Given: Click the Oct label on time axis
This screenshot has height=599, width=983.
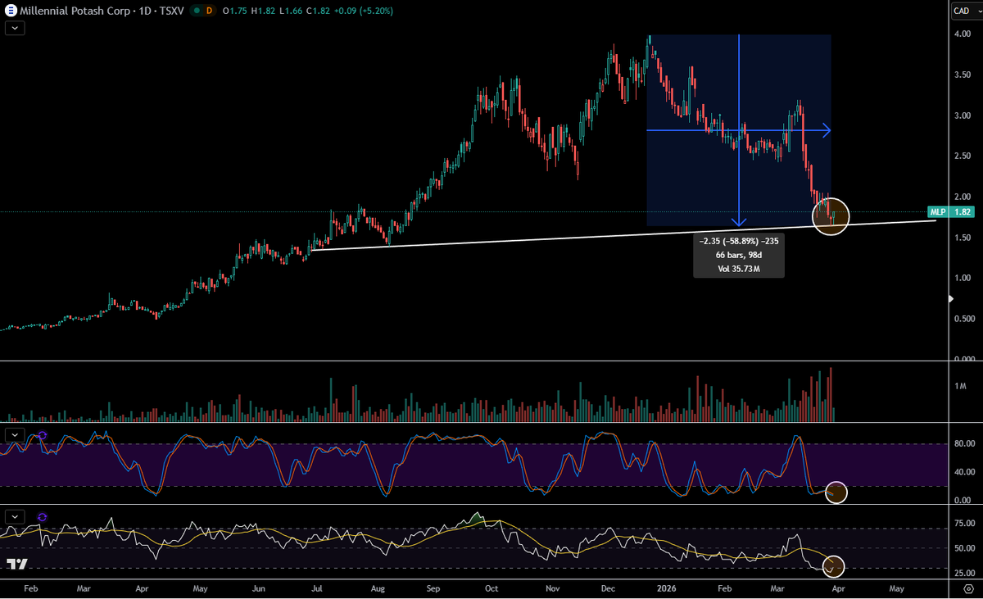Looking at the screenshot, I should pyautogui.click(x=491, y=588).
